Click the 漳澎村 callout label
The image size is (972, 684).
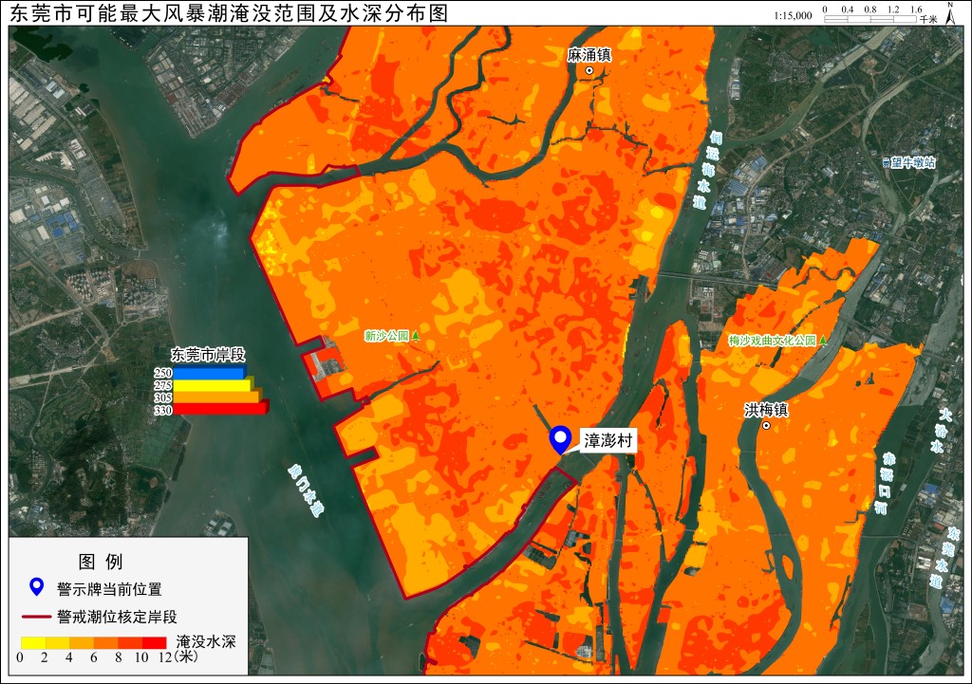tap(608, 440)
